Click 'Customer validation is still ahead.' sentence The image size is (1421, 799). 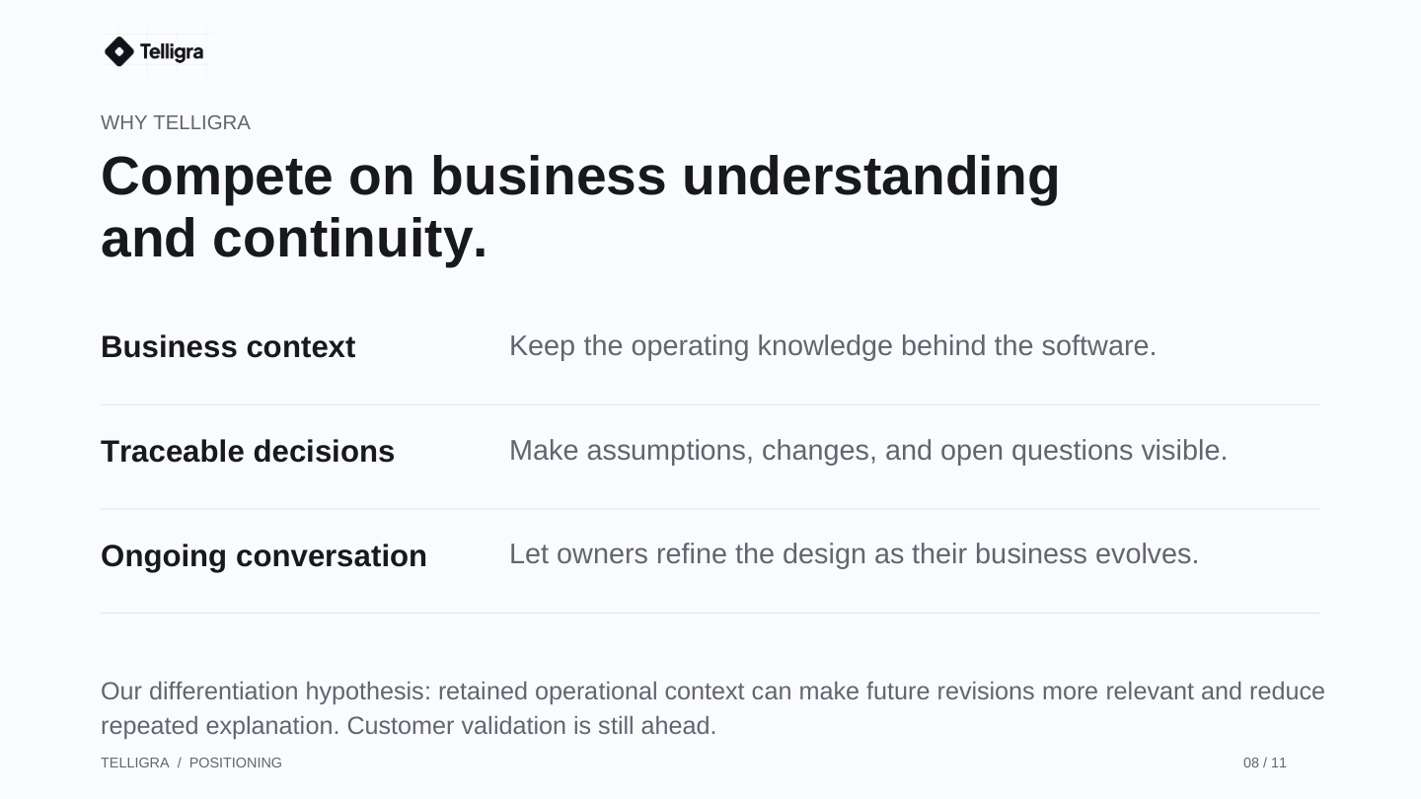[x=532, y=726]
